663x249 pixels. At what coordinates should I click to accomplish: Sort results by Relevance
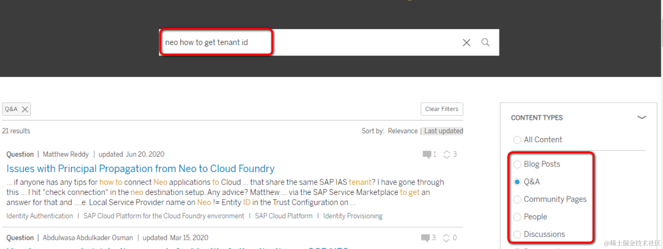pyautogui.click(x=403, y=131)
